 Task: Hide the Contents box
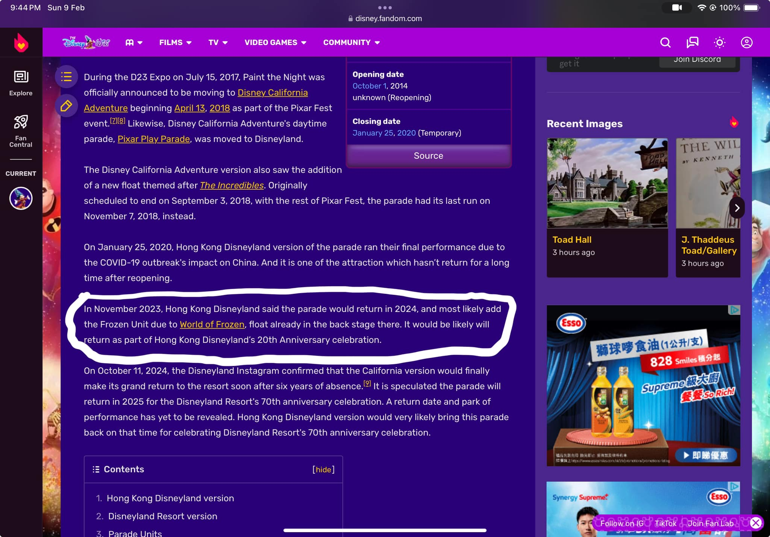[323, 469]
